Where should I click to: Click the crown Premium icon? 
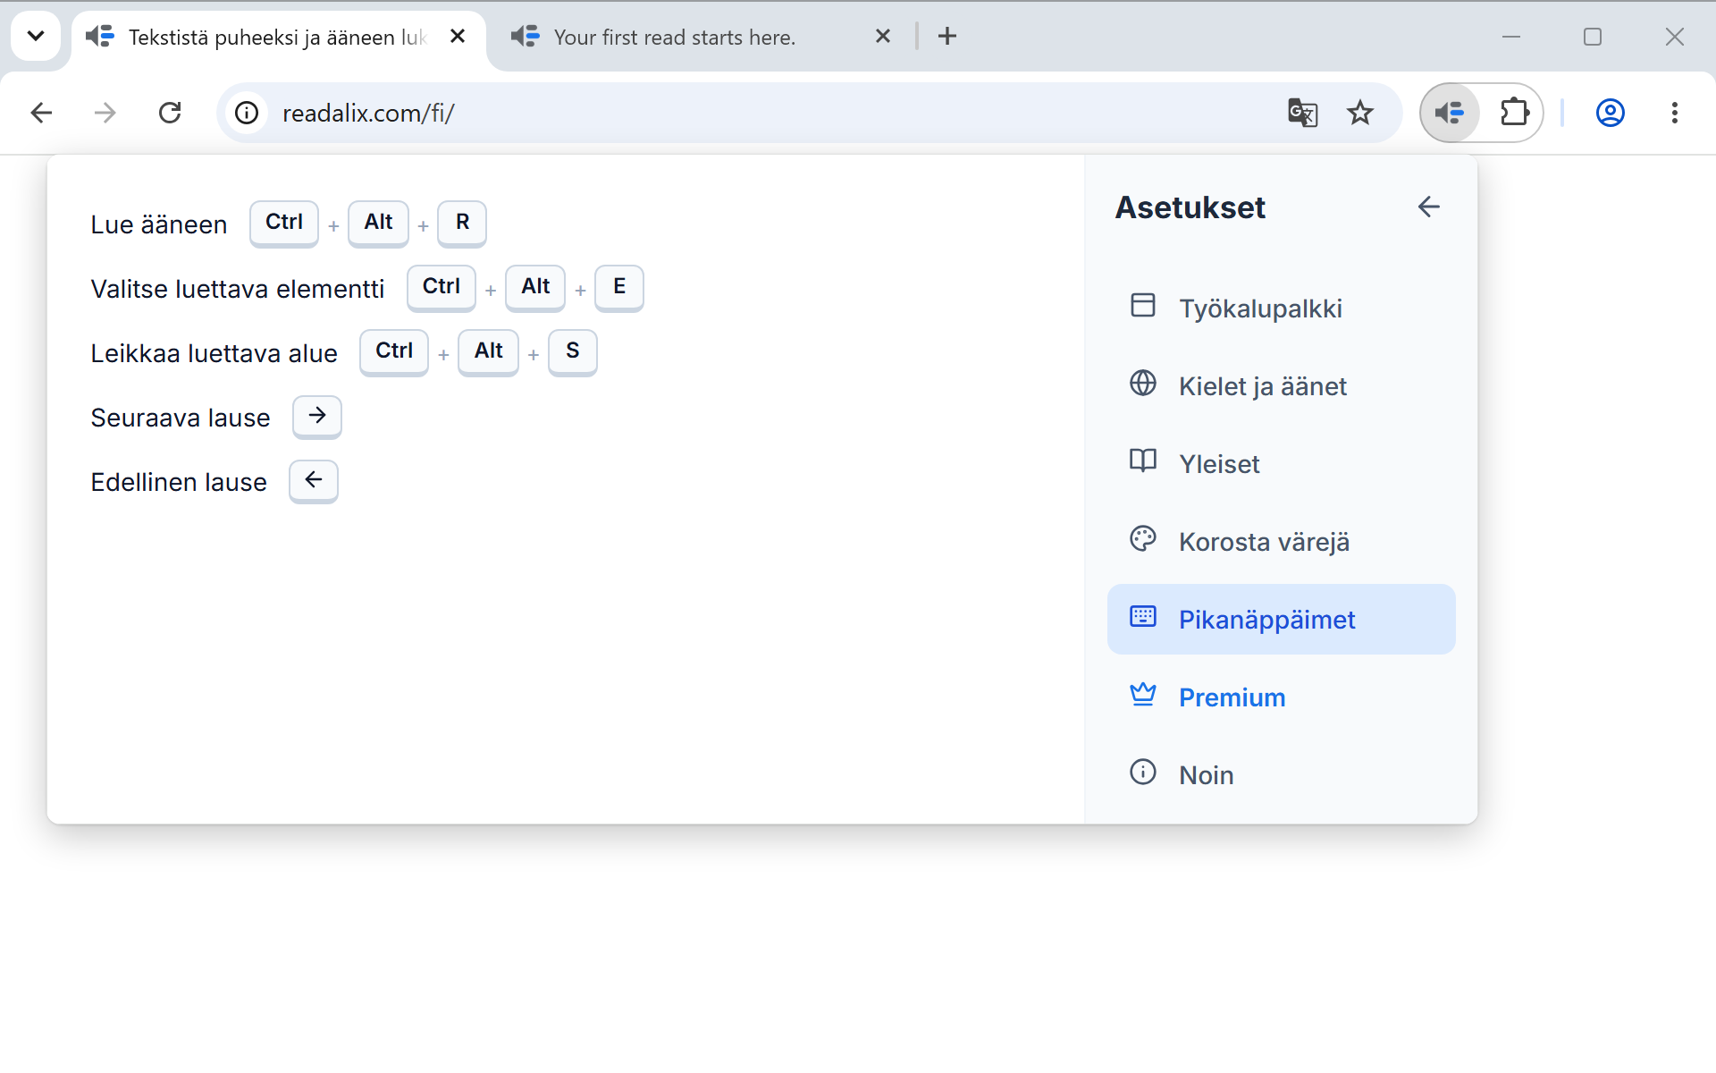pyautogui.click(x=1142, y=694)
